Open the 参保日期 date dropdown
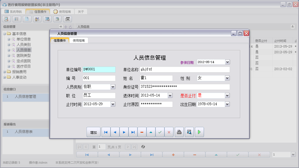 (228, 62)
